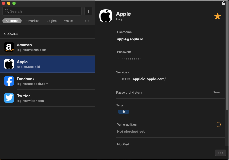Viewport: 229px width, 160px height.
Task: Click the login@facebook.com subtitle
Action: (33, 84)
